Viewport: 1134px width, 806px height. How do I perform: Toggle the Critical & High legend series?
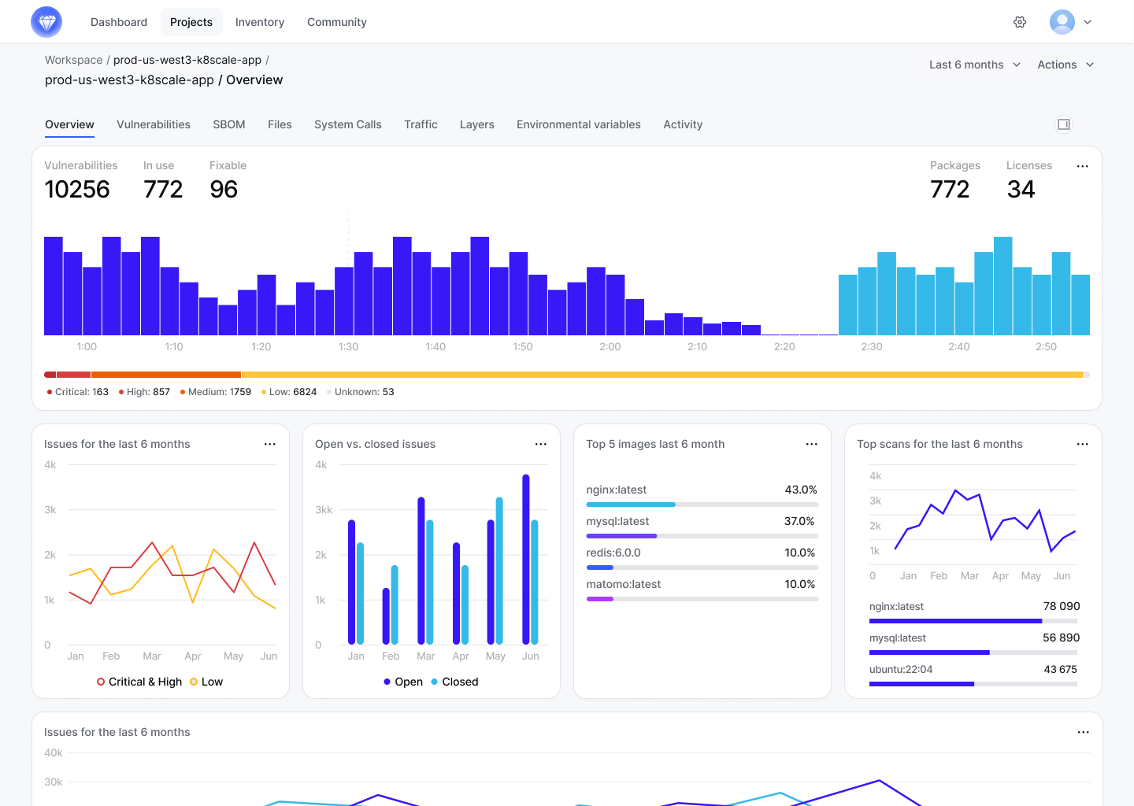(139, 682)
